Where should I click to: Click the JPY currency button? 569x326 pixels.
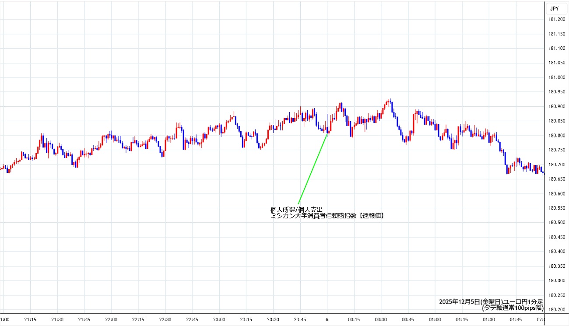click(554, 8)
